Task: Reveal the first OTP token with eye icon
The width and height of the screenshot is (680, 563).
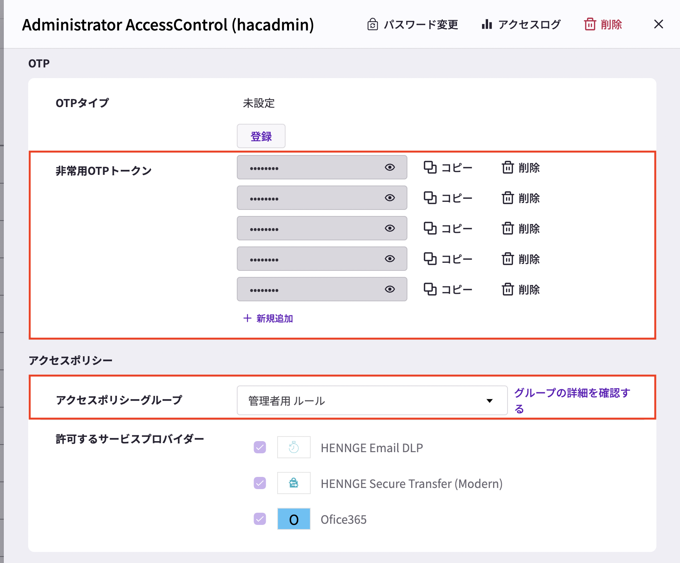Action: click(x=389, y=168)
